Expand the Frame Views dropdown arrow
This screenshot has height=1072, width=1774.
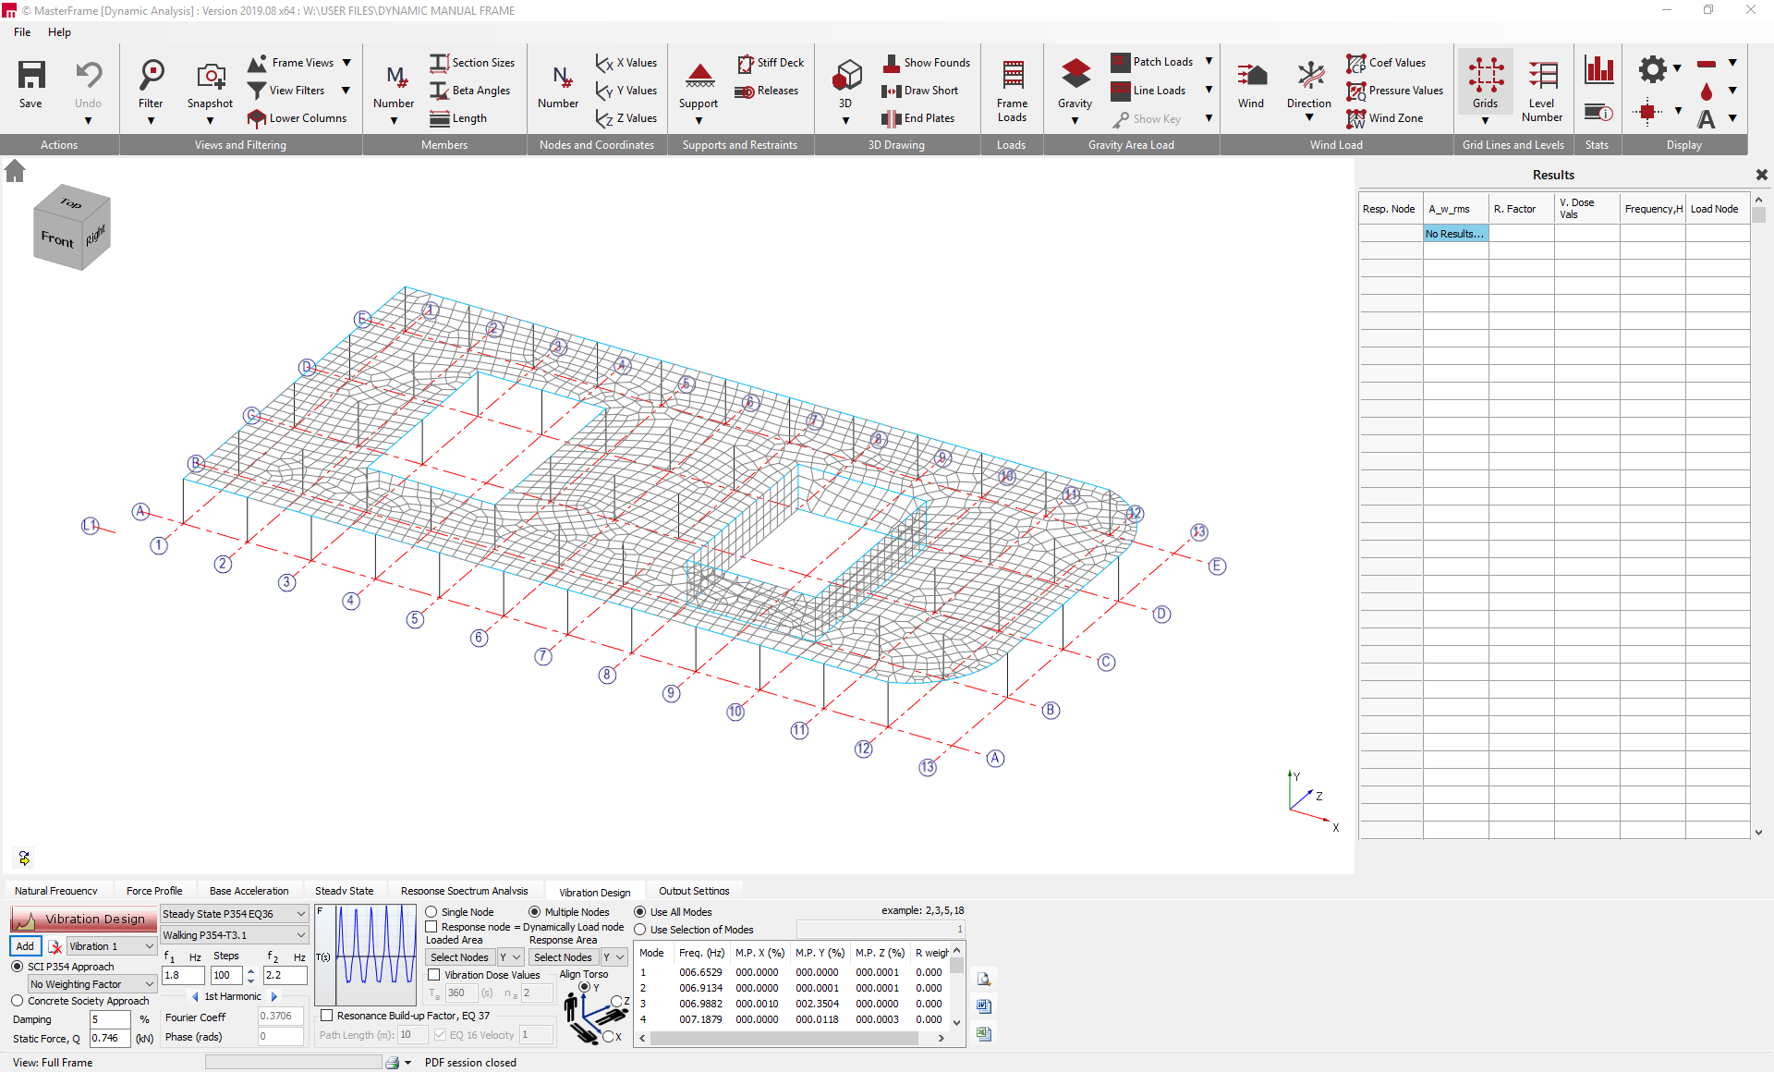click(346, 63)
